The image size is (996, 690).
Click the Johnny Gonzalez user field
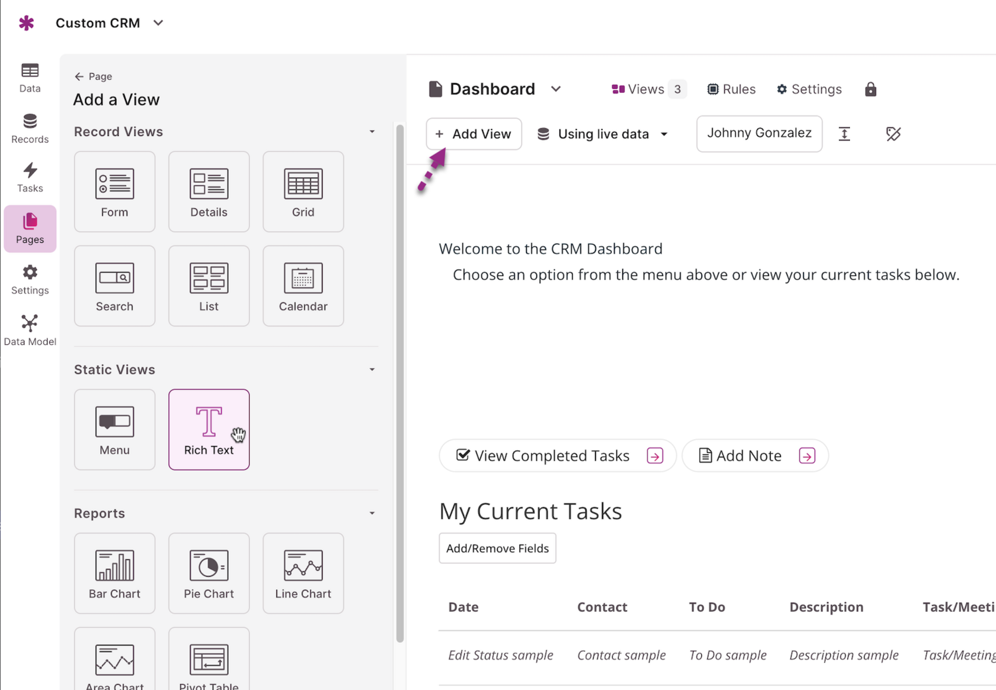coord(759,133)
